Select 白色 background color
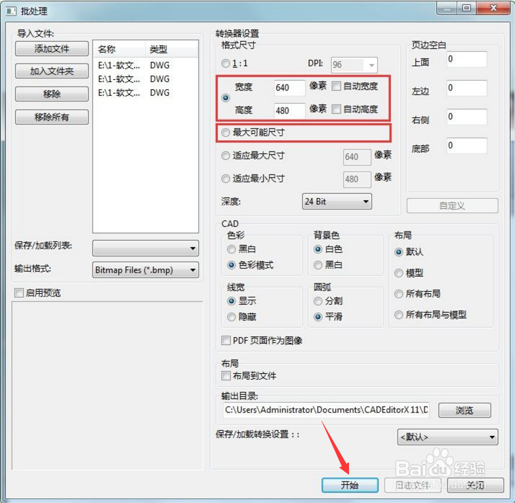515x503 pixels. point(318,249)
